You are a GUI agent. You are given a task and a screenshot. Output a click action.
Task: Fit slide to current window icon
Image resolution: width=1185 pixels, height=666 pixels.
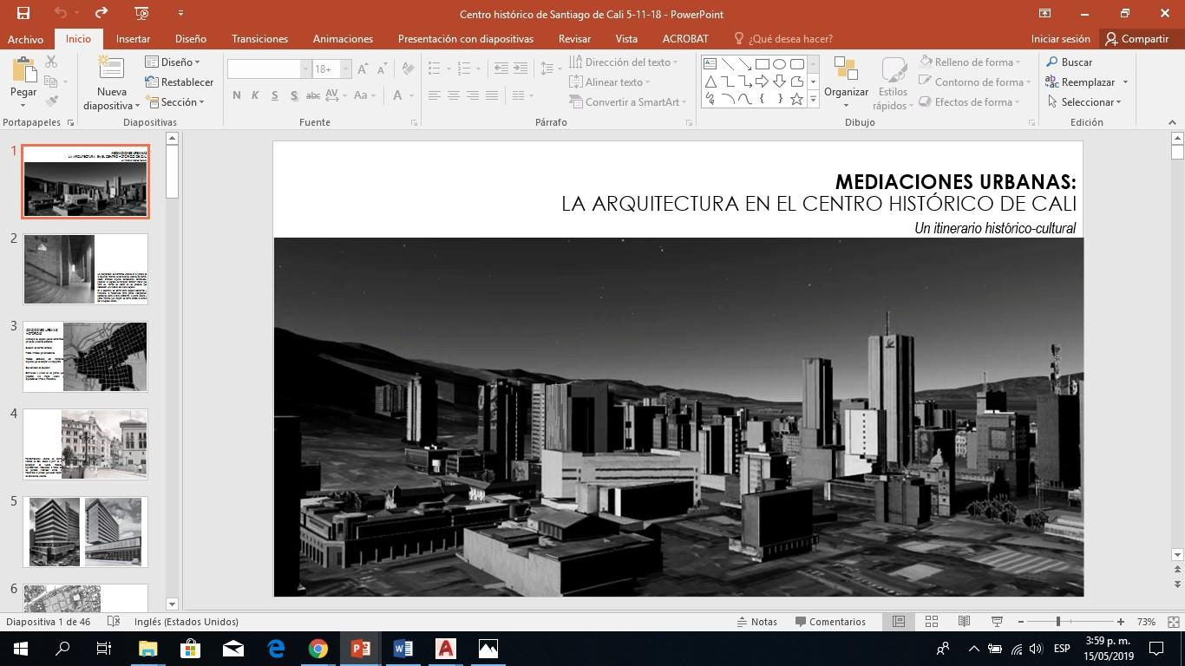tap(1173, 622)
